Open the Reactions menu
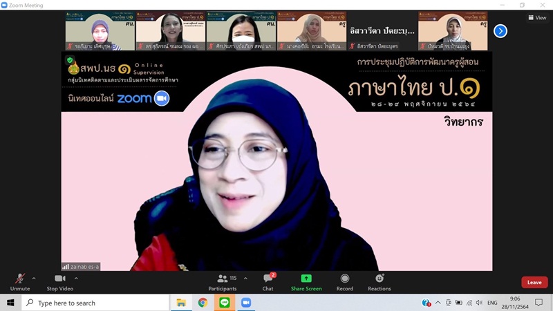This screenshot has height=311, width=553. click(x=379, y=279)
